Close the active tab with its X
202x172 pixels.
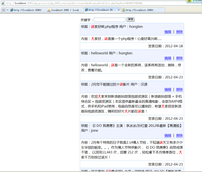[x=119, y=10]
